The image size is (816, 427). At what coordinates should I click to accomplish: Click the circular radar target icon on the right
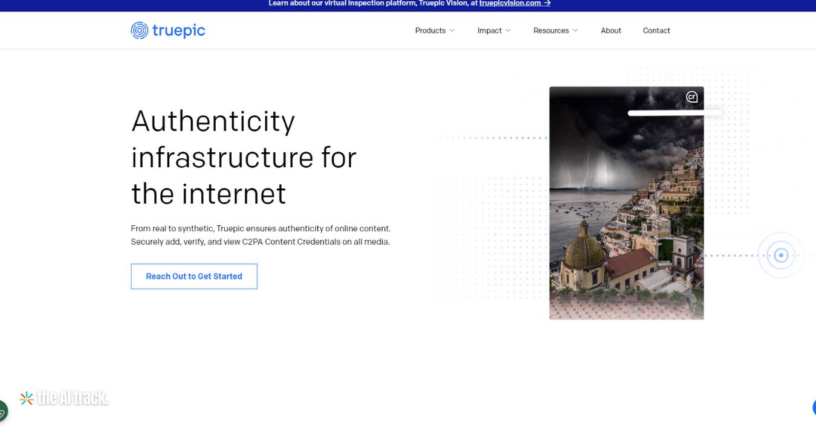point(781,255)
